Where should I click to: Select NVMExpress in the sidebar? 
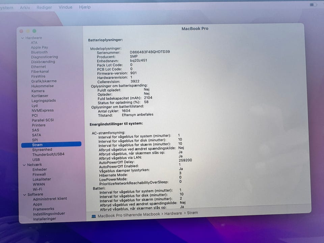tap(43, 110)
